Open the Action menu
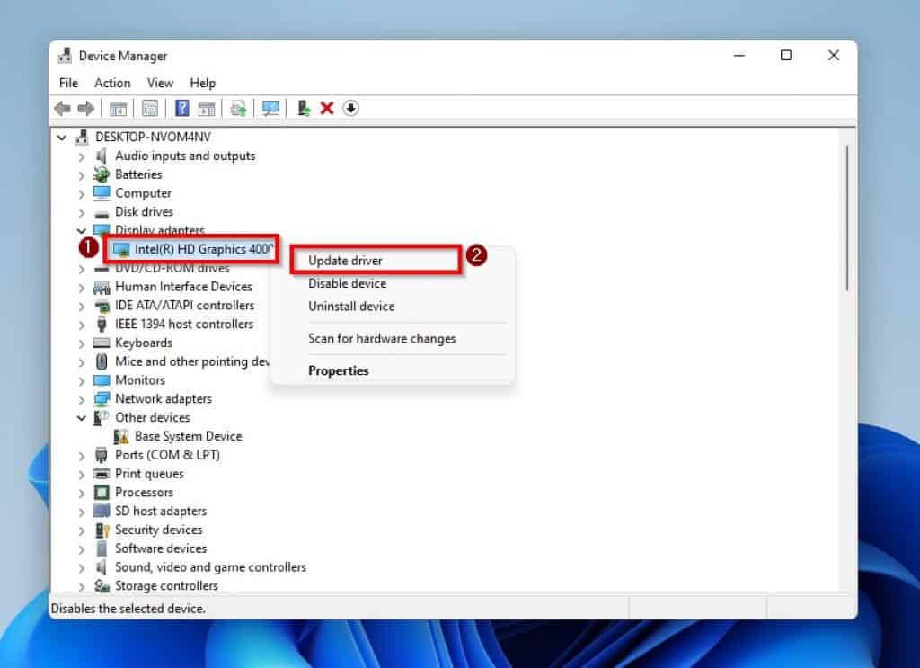The image size is (920, 668). (112, 83)
